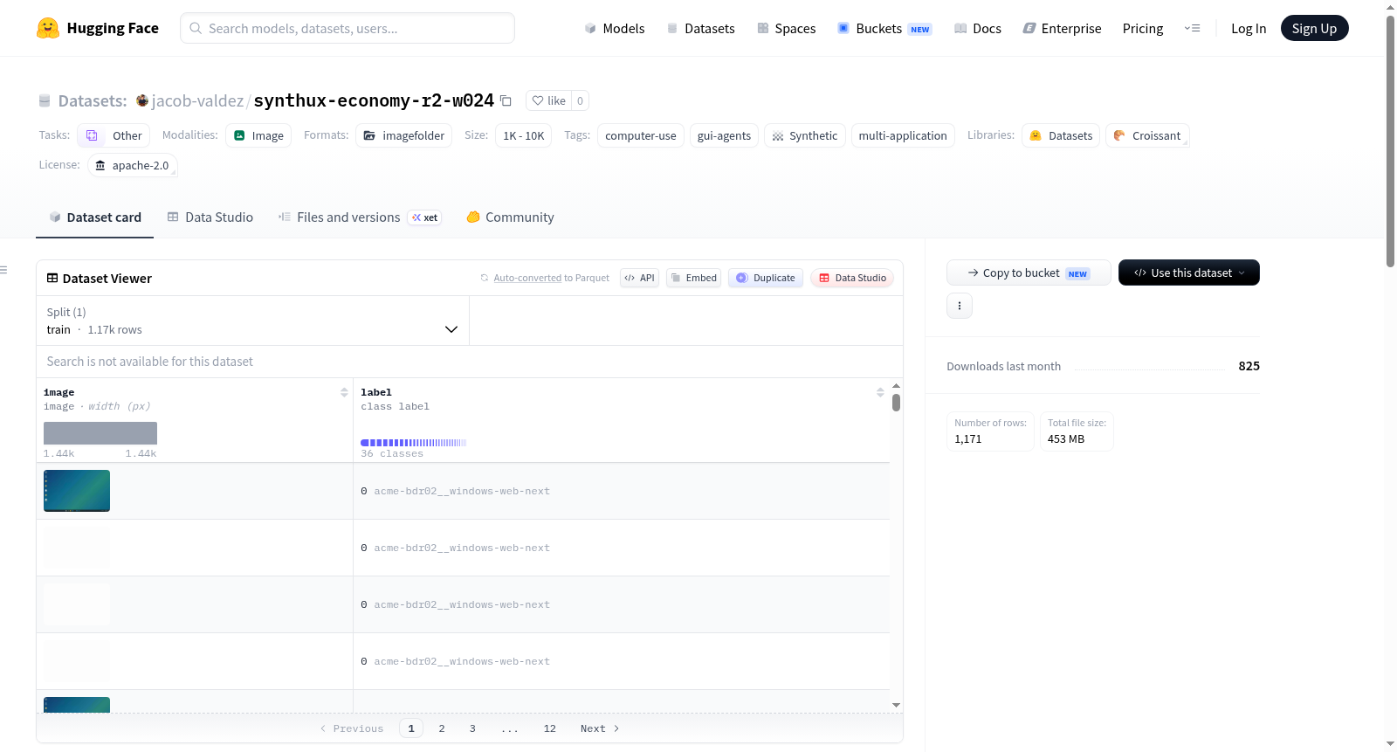Viewport: 1397px width, 752px height.
Task: Open the Models menu item
Action: 615,28
